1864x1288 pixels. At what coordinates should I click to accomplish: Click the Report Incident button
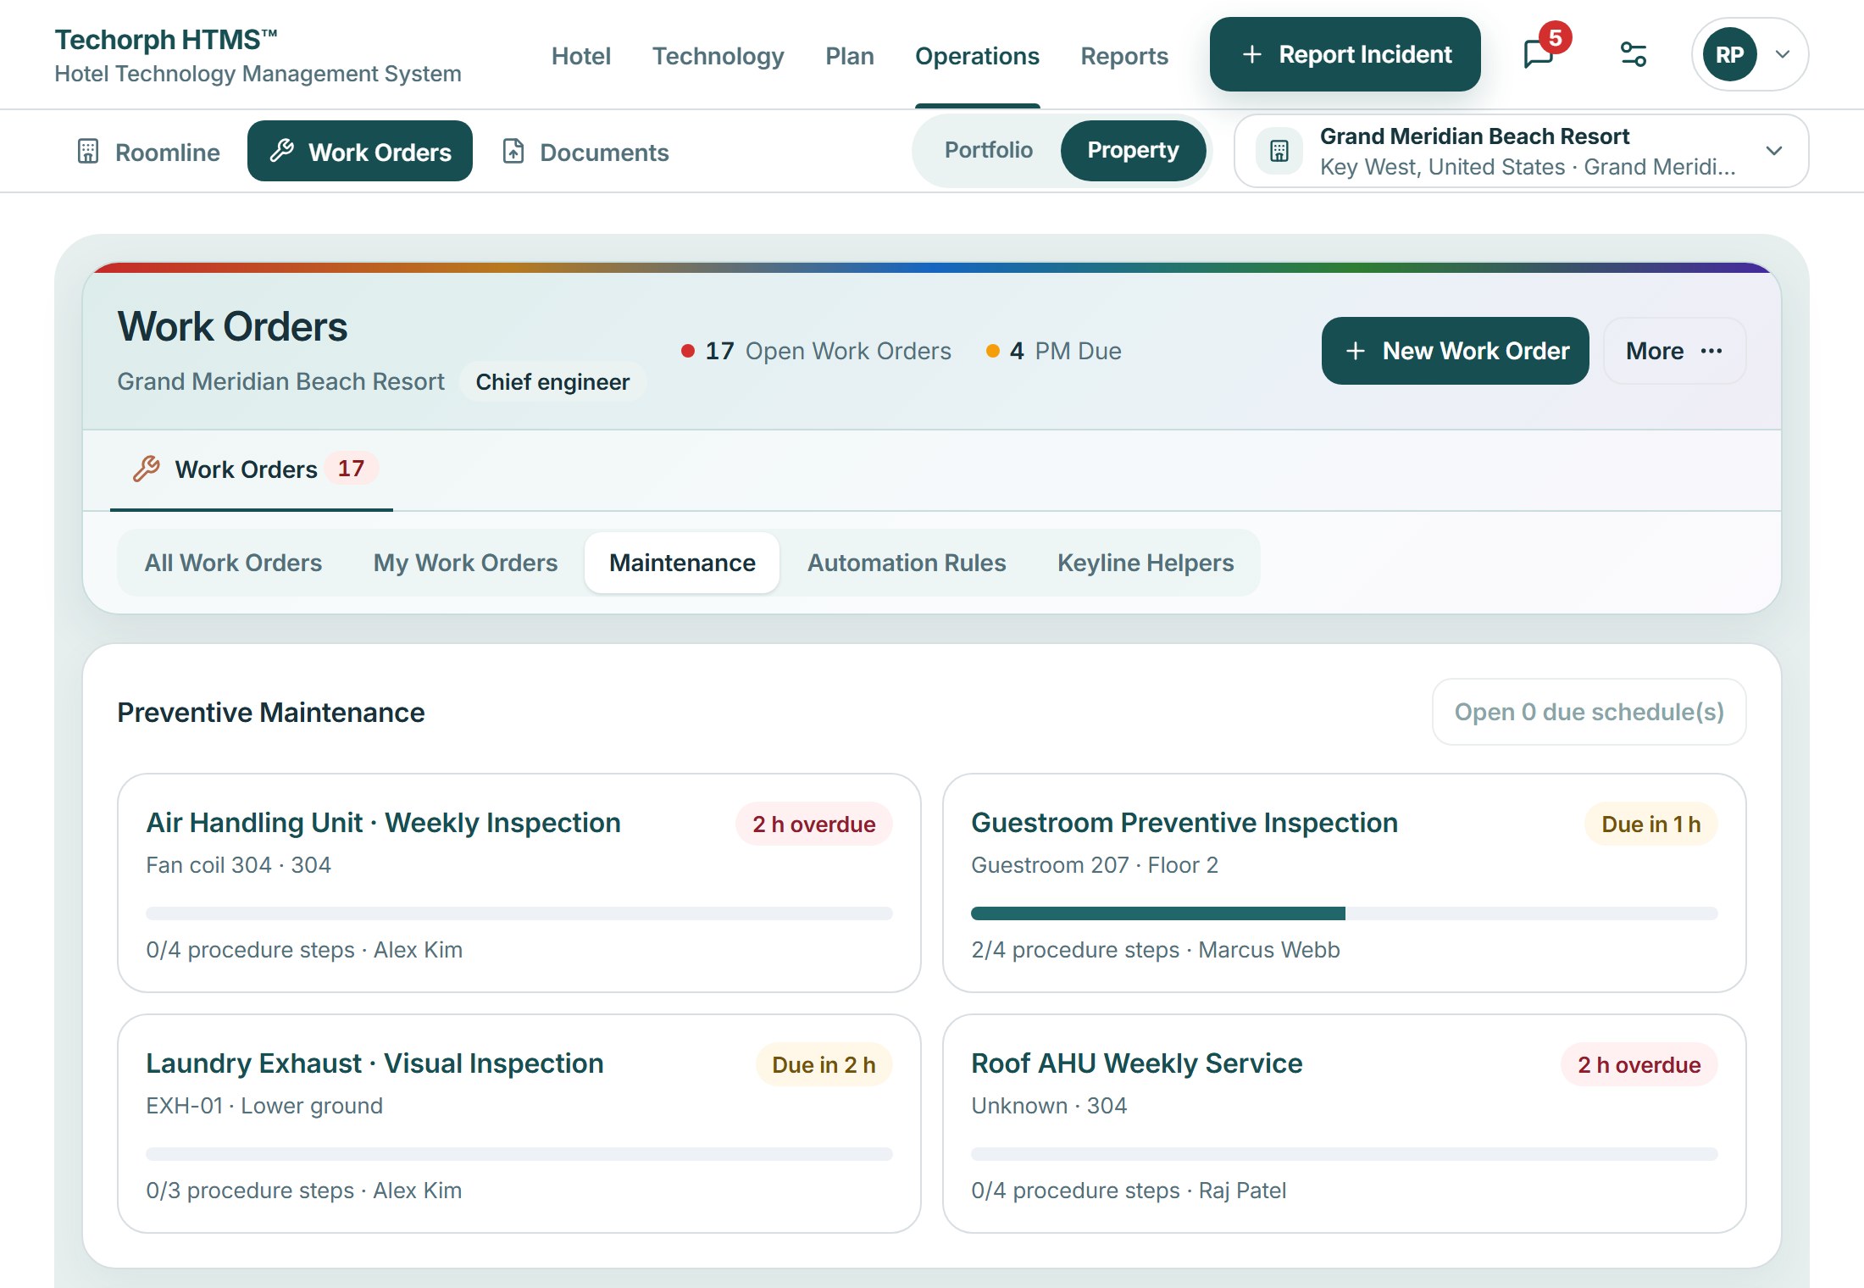point(1345,54)
